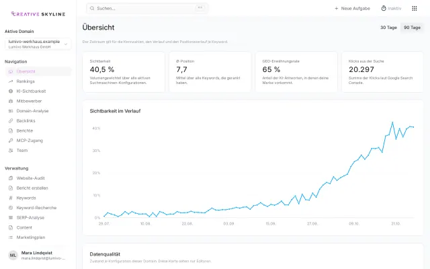Click the Website-Audit icon
This screenshot has width=430, height=269.
coord(11,178)
